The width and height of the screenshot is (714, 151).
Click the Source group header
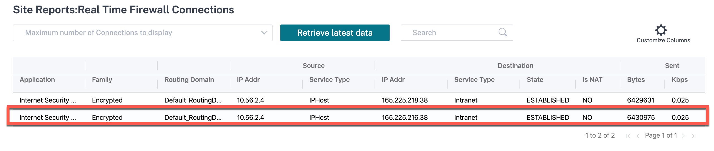(314, 66)
